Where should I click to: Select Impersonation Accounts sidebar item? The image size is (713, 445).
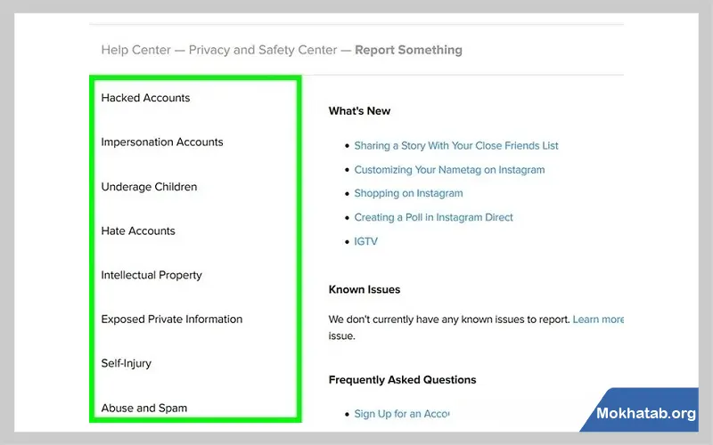point(162,142)
